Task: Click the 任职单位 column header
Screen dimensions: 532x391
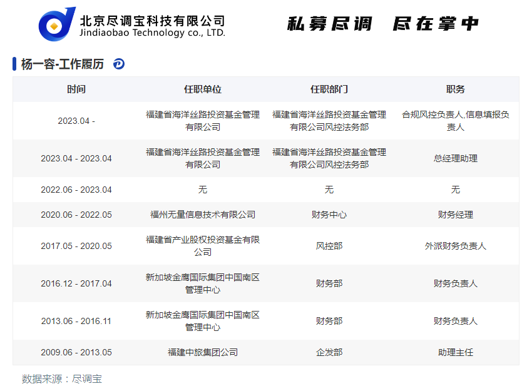Action: tap(203, 89)
